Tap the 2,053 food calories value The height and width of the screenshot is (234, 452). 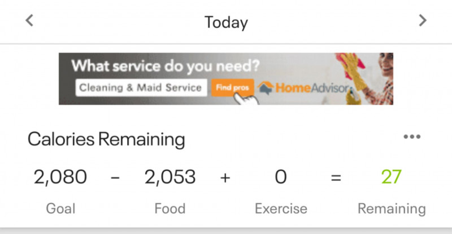pyautogui.click(x=170, y=177)
